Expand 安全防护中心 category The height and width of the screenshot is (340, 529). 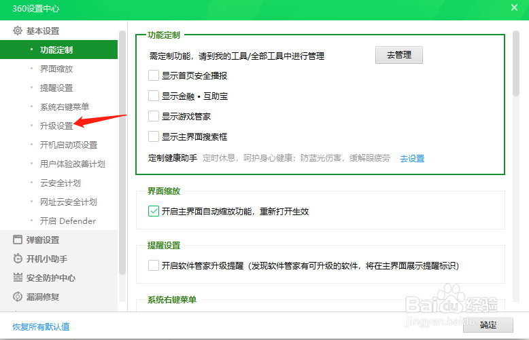click(58, 278)
